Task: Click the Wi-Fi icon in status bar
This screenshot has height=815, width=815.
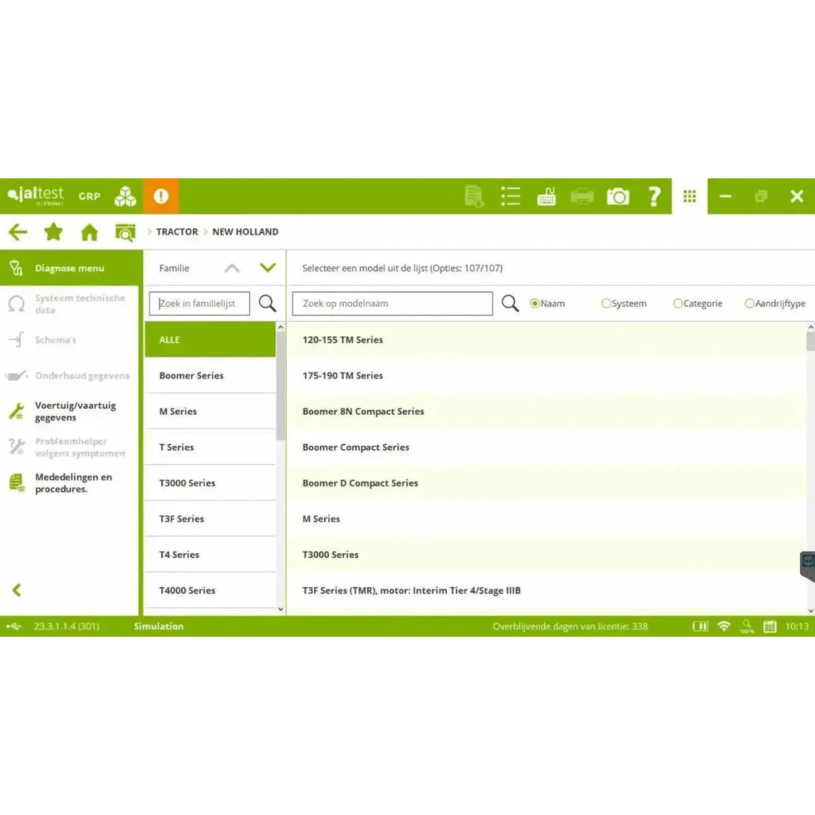Action: point(724,626)
